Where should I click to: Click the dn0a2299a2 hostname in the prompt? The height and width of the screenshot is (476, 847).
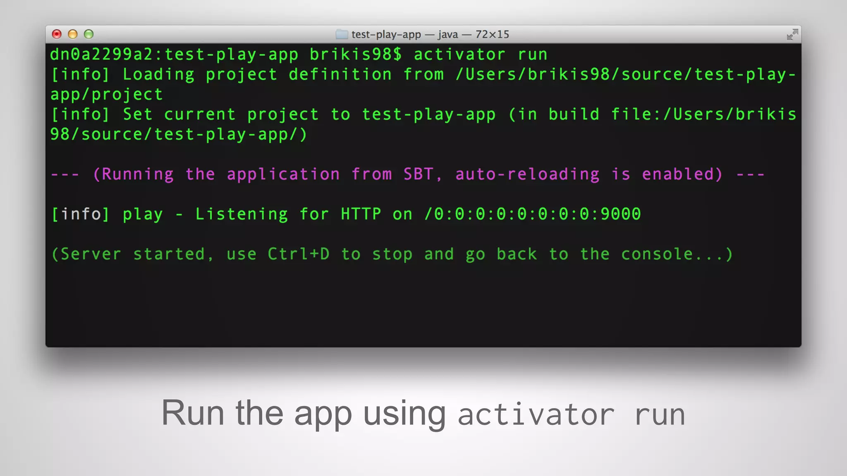[101, 55]
